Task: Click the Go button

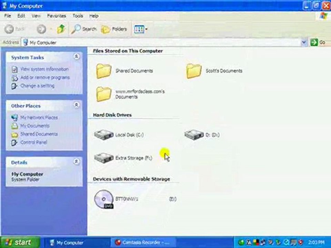Action: [x=318, y=42]
